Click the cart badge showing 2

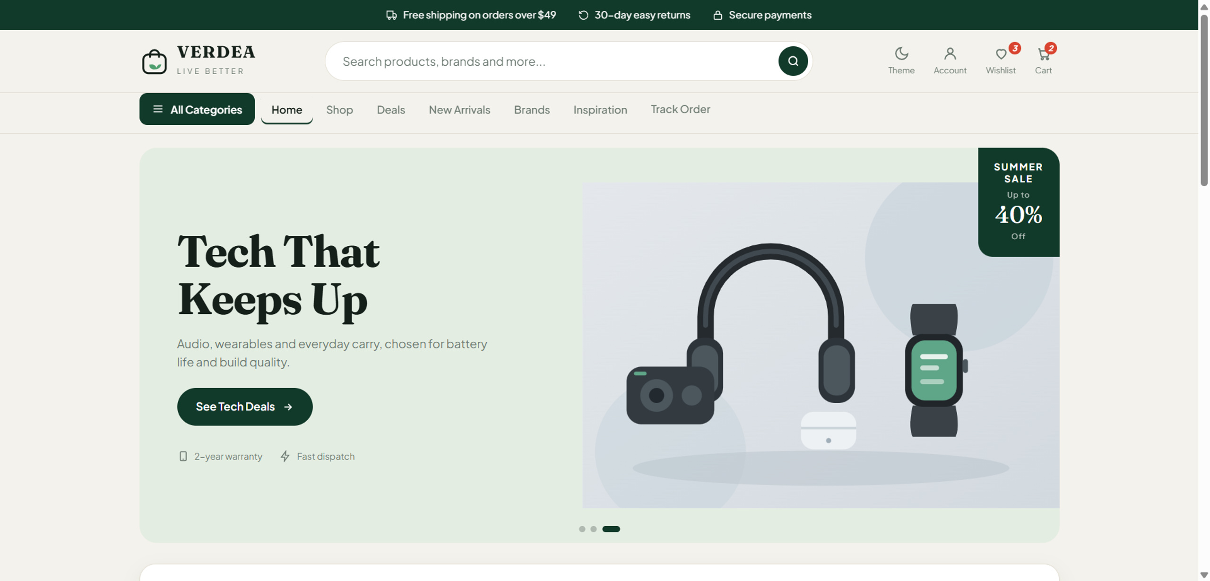tap(1050, 48)
